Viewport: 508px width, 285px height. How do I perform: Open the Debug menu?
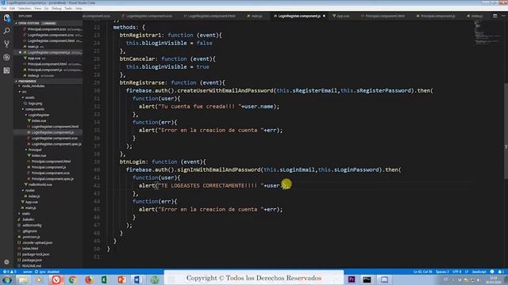coord(56,9)
